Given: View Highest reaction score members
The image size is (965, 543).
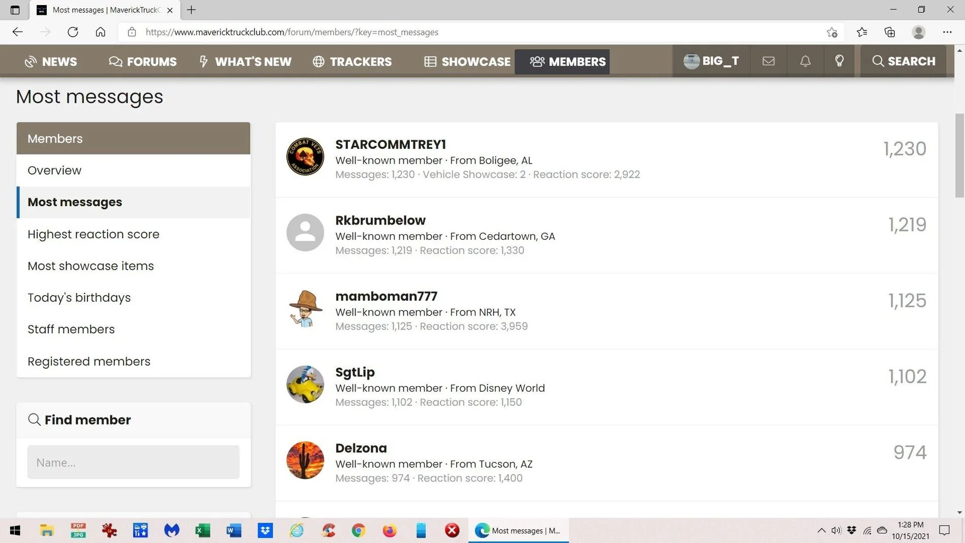Looking at the screenshot, I should point(134,234).
